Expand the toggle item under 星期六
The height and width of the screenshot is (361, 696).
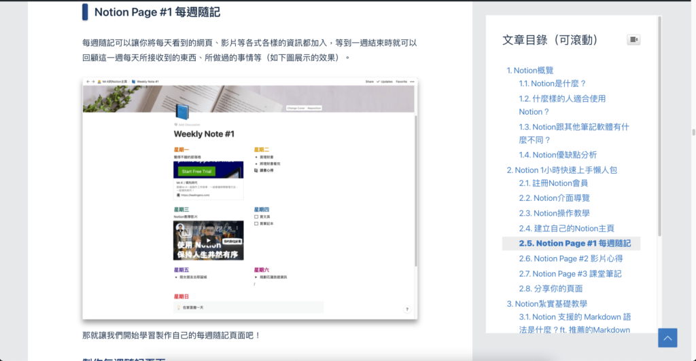[256, 278]
